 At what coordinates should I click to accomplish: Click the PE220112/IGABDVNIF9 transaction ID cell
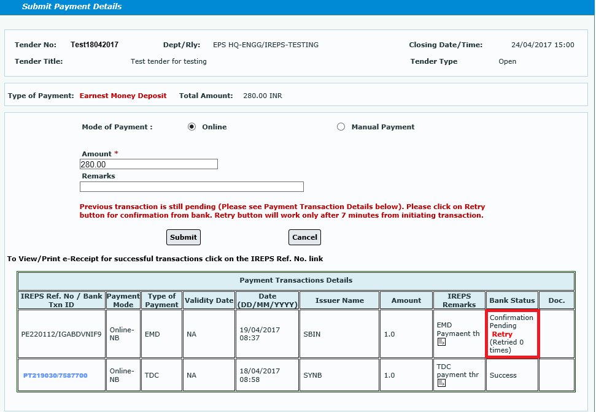pyautogui.click(x=61, y=334)
